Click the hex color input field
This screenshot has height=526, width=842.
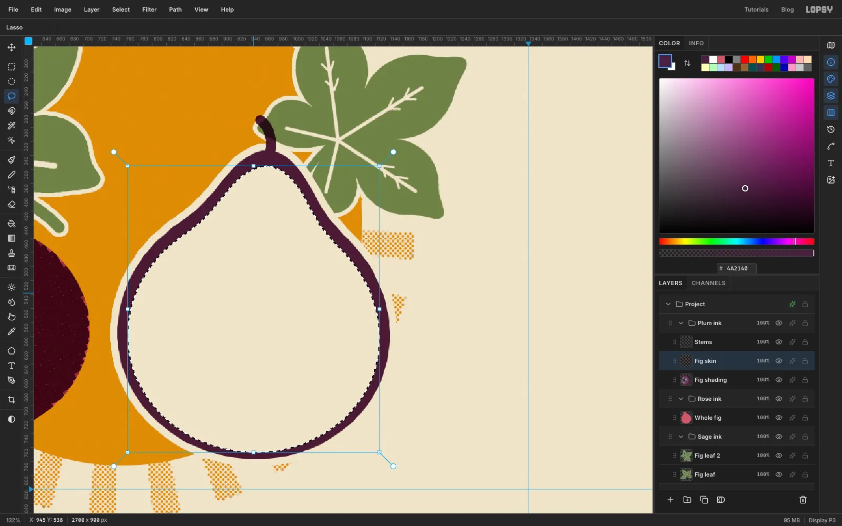736,268
